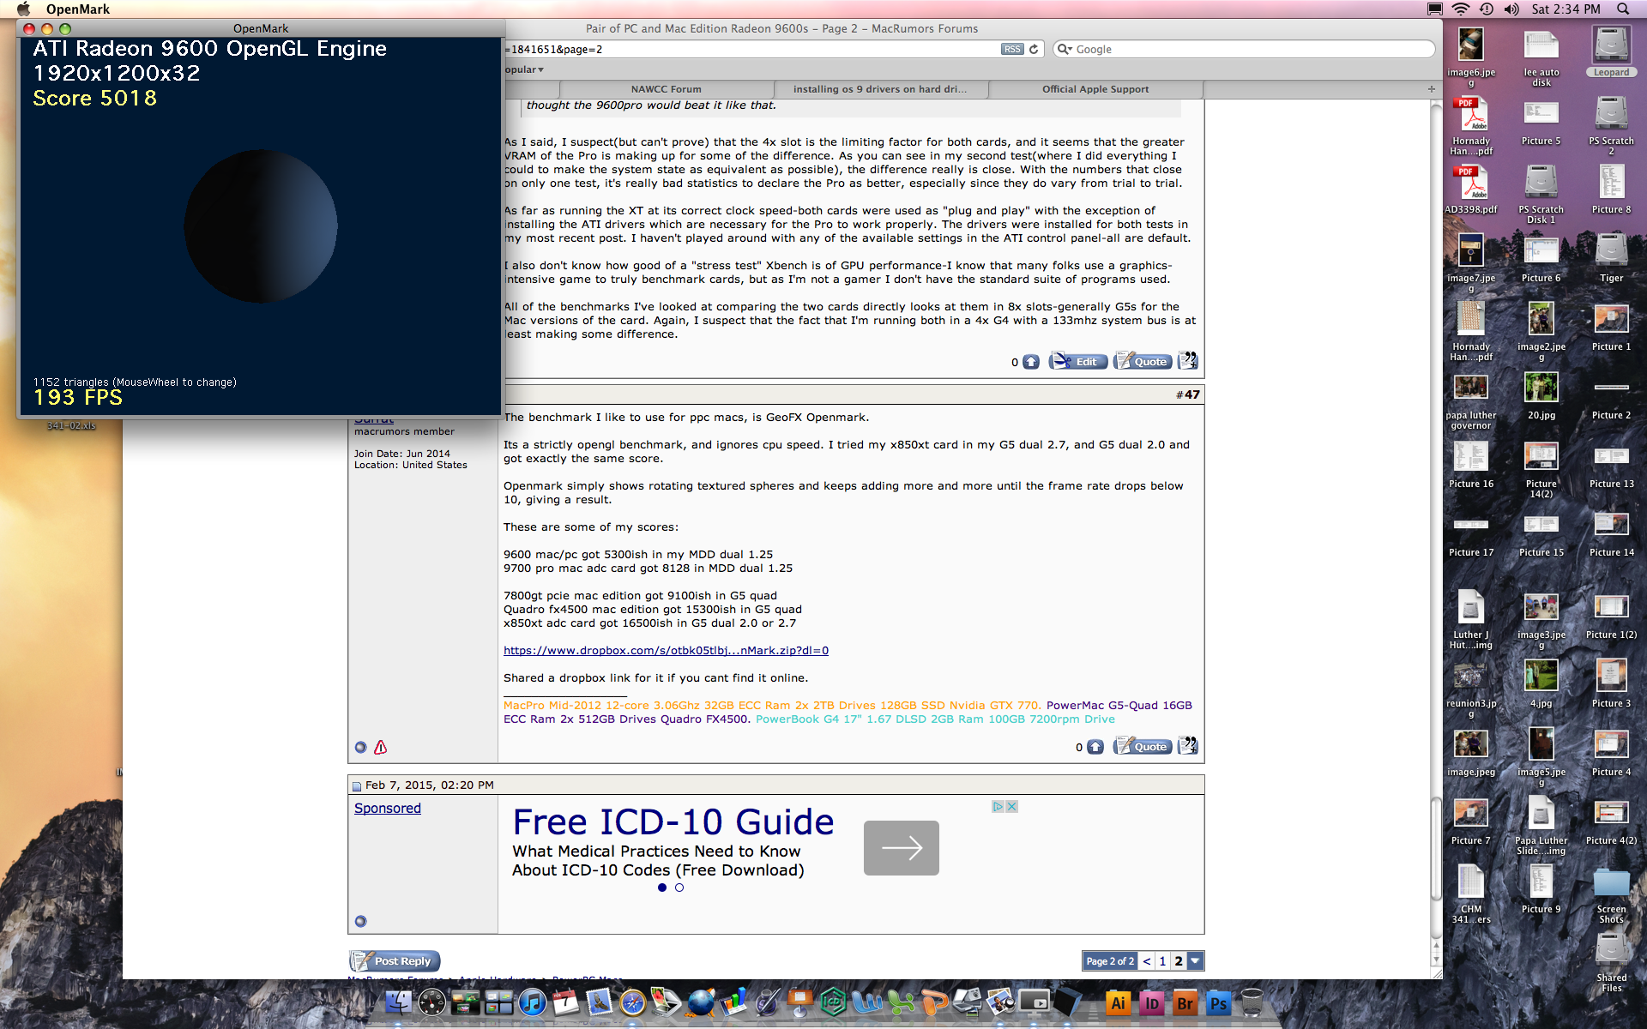Image resolution: width=1647 pixels, height=1029 pixels.
Task: Open the Google search engine dropdown
Action: [1065, 50]
